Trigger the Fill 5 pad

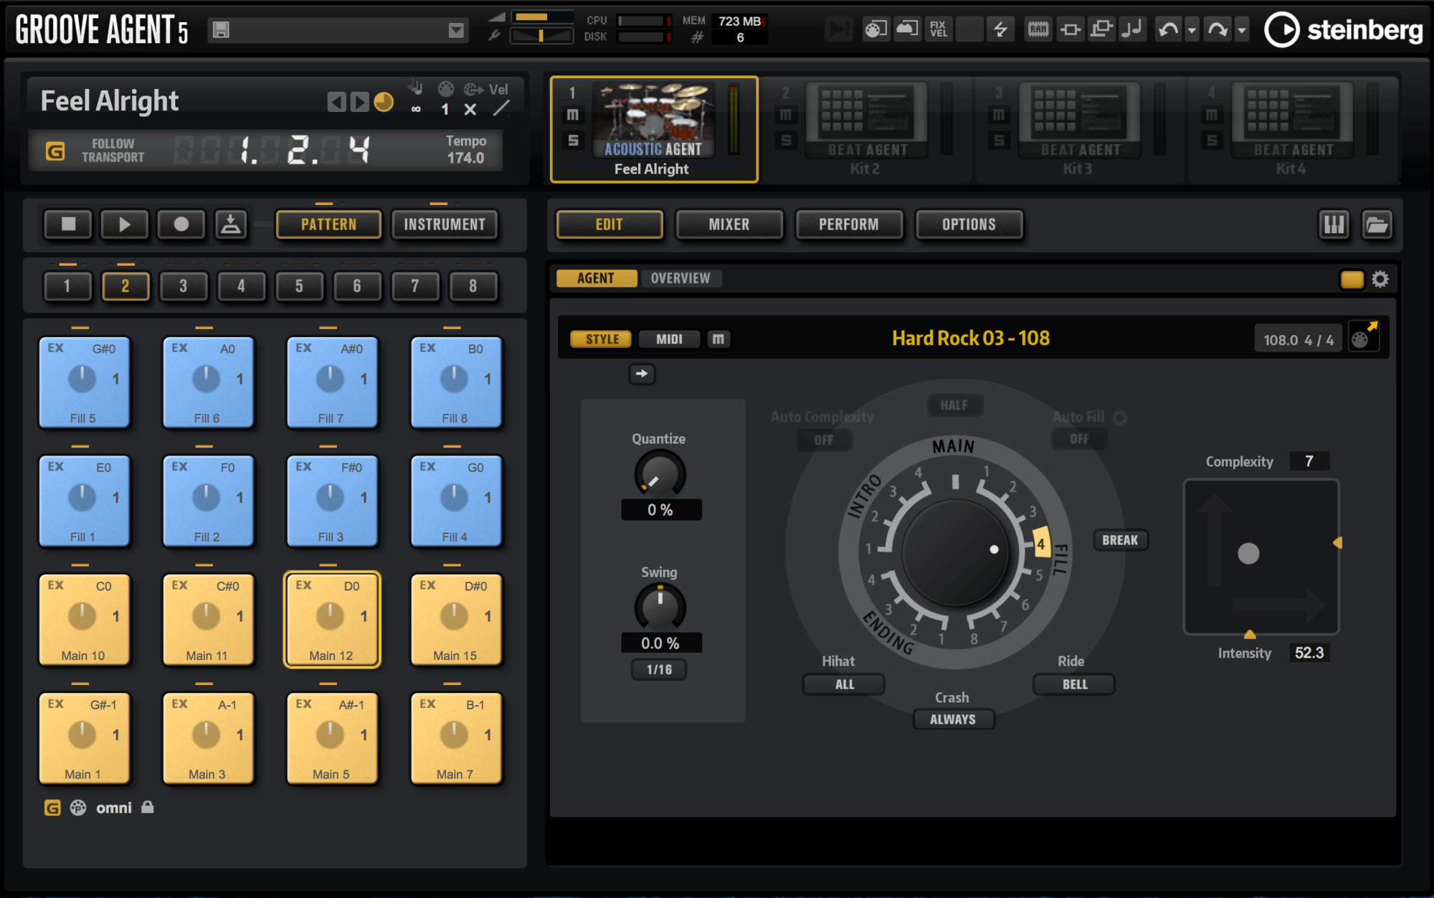(x=84, y=382)
